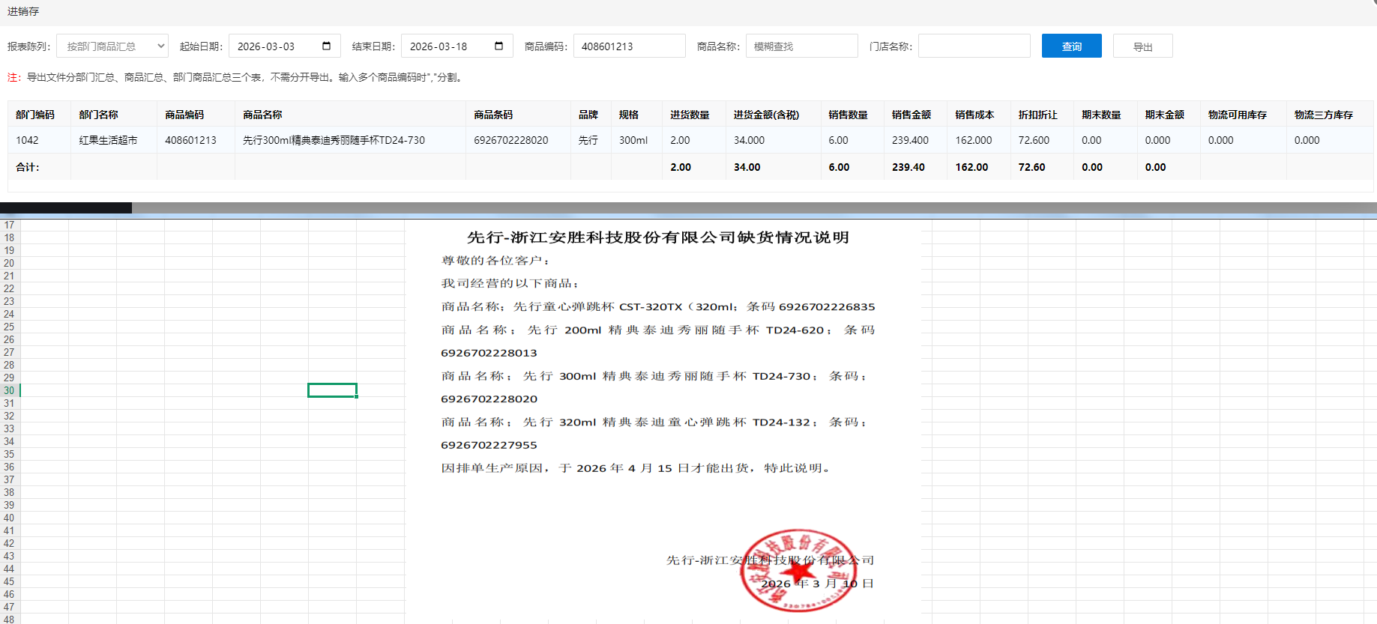This screenshot has height=624, width=1377.
Task: Expand the 报表陈列 report type dropdown
Action: coord(112,46)
